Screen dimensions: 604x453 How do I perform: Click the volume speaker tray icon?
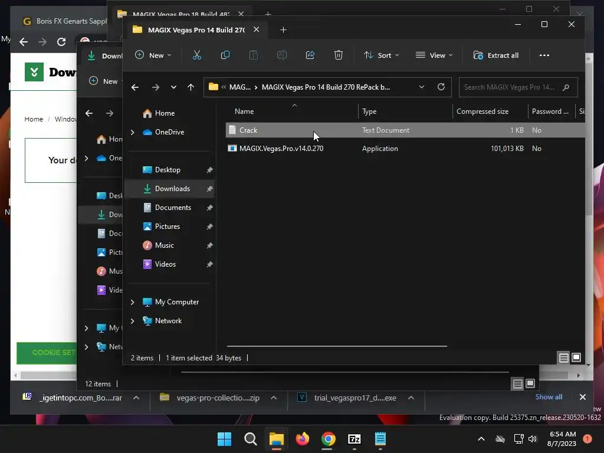click(x=533, y=439)
